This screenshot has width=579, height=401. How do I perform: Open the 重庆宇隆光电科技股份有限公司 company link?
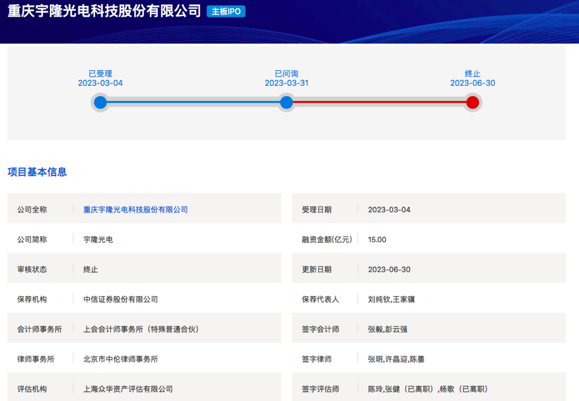(x=136, y=210)
